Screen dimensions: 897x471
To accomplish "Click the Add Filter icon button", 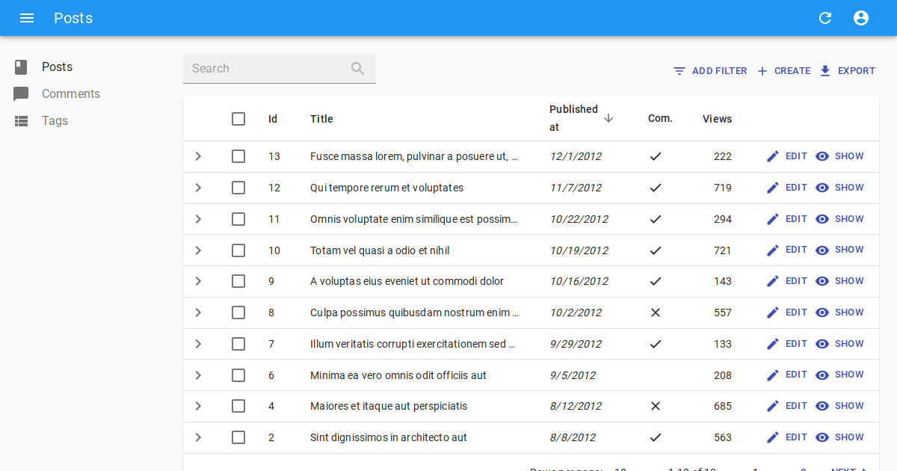I will (679, 71).
